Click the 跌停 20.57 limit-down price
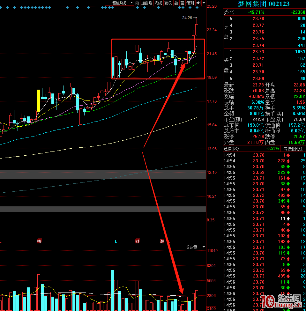This screenshot has height=311, width=306. click(x=299, y=137)
